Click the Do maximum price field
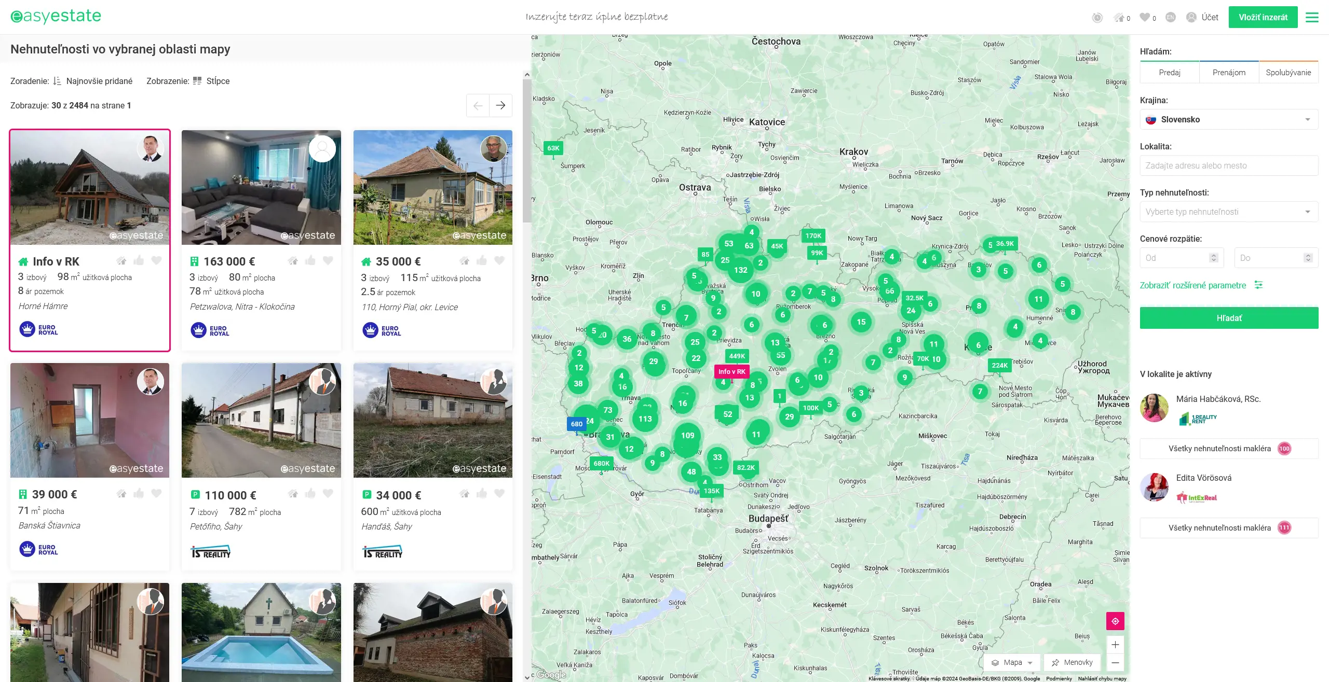The height and width of the screenshot is (682, 1329). [x=1276, y=258]
